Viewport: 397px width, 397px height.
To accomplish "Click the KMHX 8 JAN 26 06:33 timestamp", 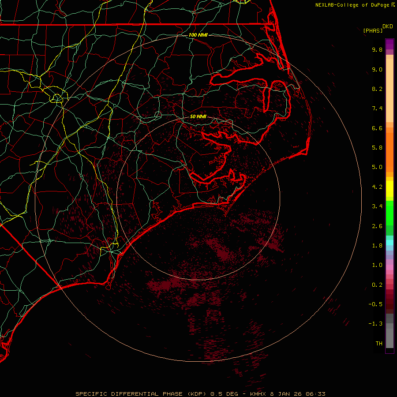I will click(x=288, y=393).
